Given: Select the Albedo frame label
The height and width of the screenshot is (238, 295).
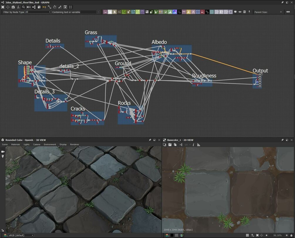Looking at the screenshot, I should tap(159, 42).
